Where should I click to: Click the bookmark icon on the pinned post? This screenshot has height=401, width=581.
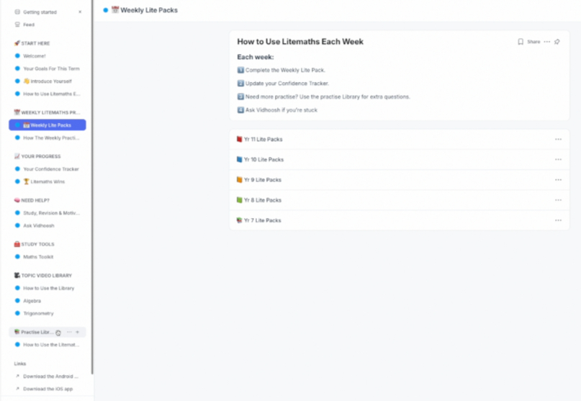pyautogui.click(x=521, y=42)
